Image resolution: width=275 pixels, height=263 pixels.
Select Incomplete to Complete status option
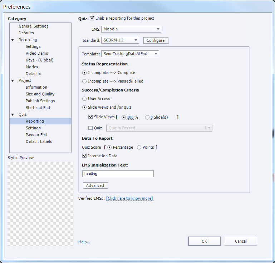tap(84, 73)
